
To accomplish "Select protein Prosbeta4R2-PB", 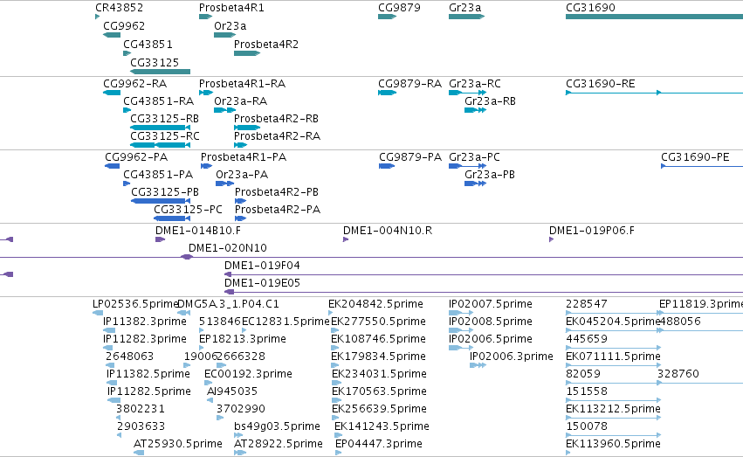I will (x=277, y=192).
